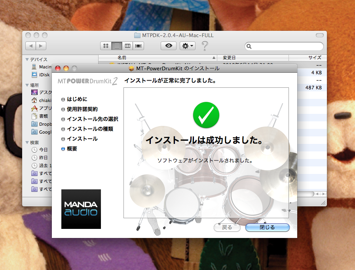Open Desktop (デスク) in sidebar

point(42,92)
